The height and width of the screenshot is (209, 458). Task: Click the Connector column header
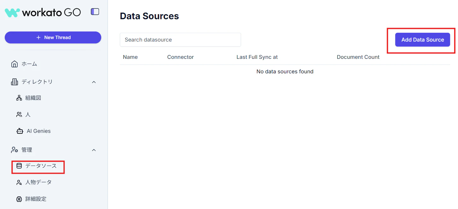coord(180,57)
